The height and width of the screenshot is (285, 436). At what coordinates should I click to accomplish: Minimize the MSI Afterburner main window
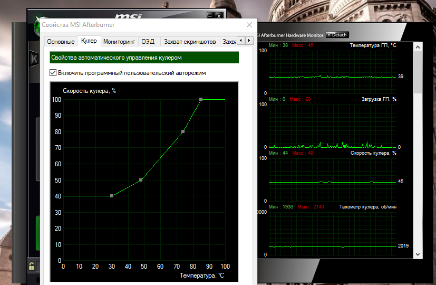click(x=210, y=16)
